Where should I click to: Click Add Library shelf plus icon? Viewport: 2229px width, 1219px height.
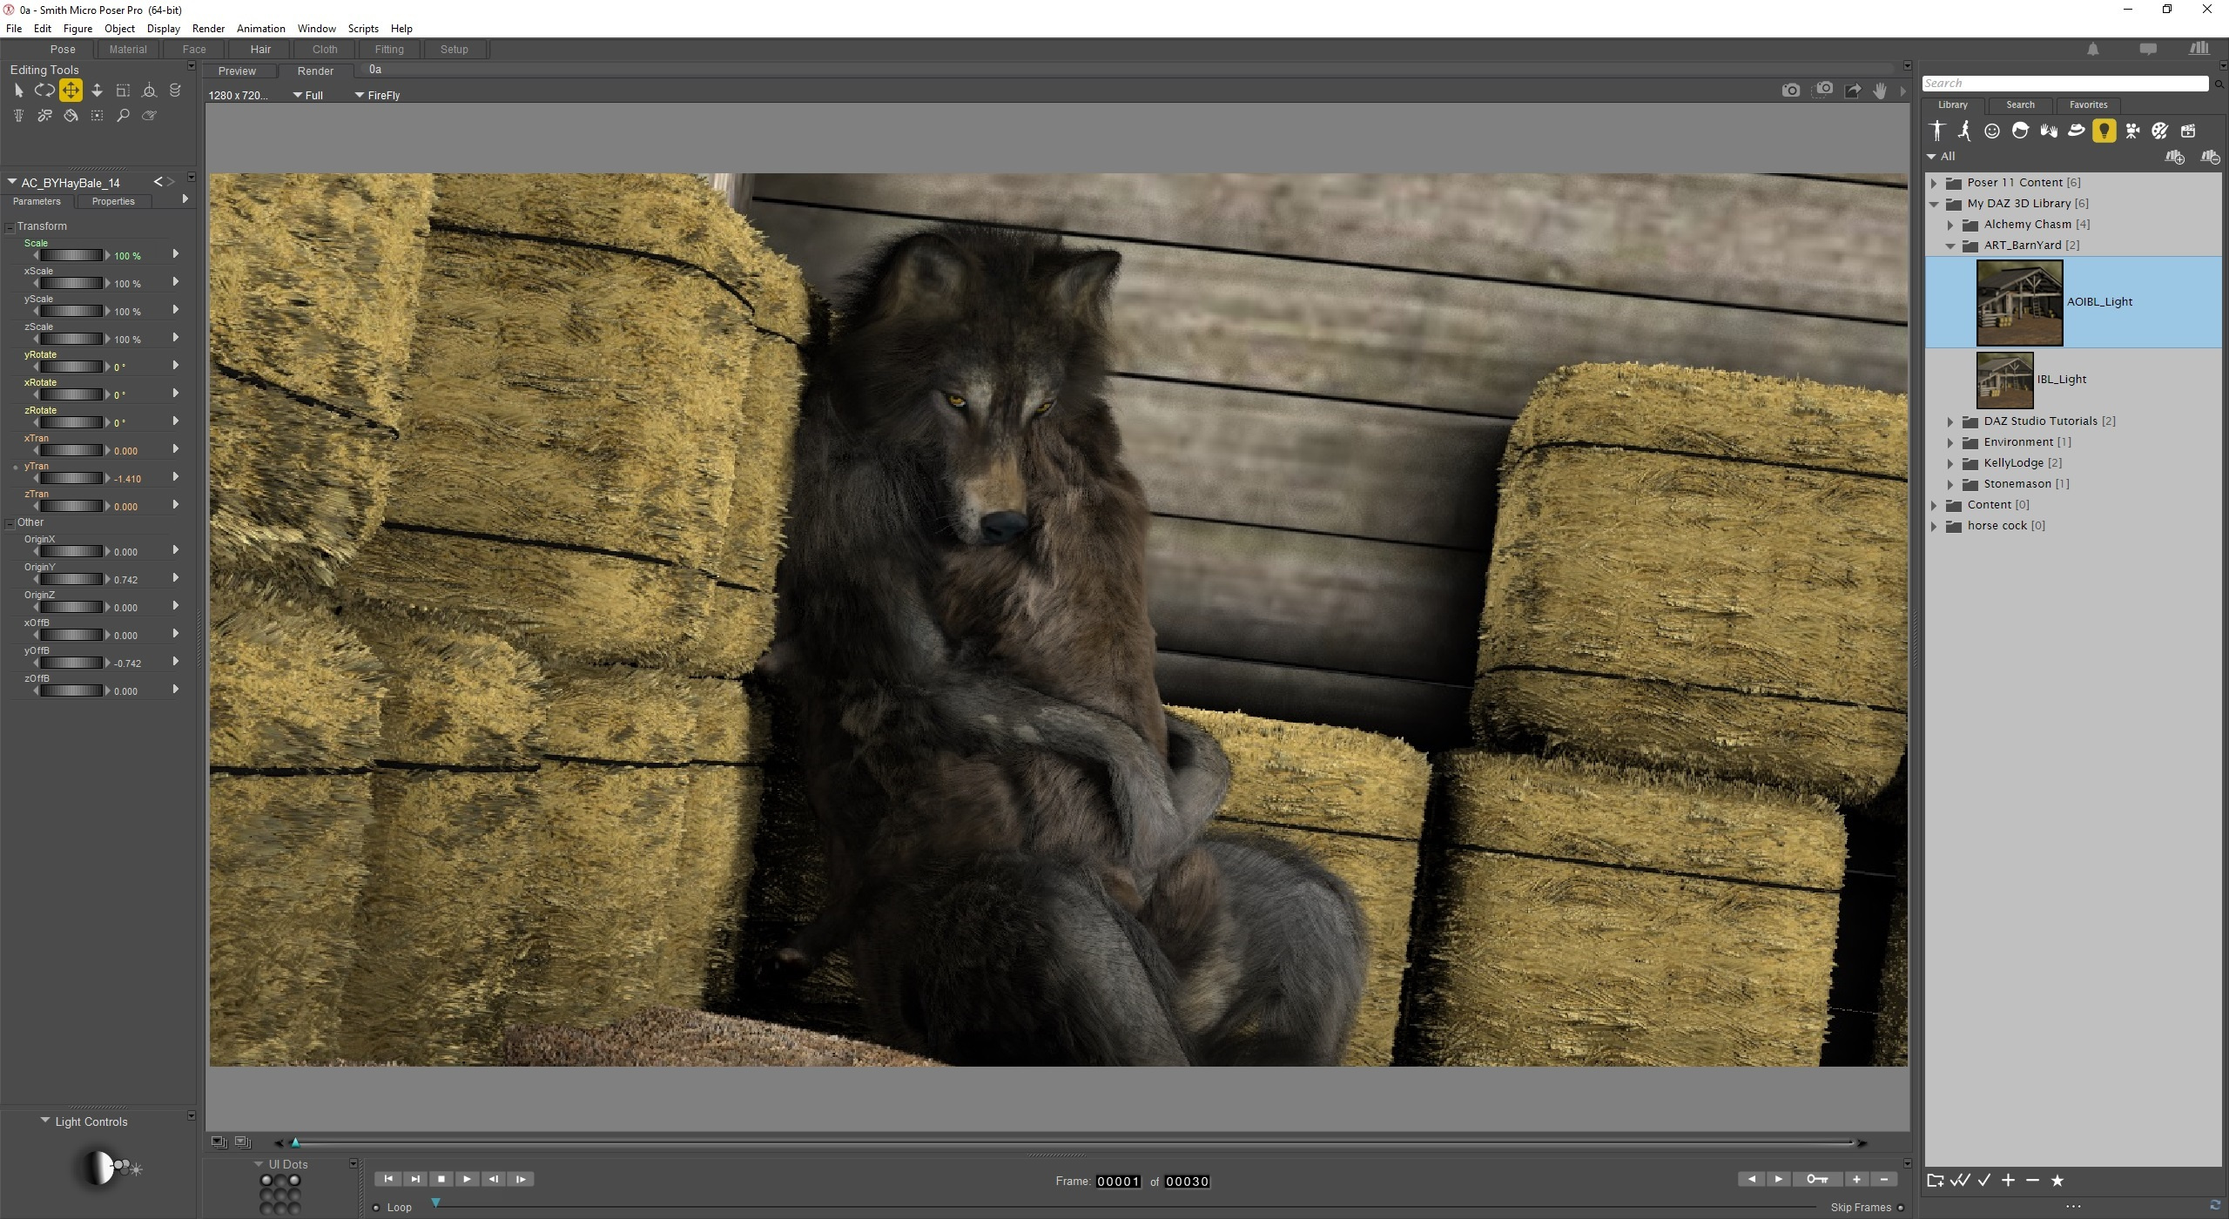2174,158
